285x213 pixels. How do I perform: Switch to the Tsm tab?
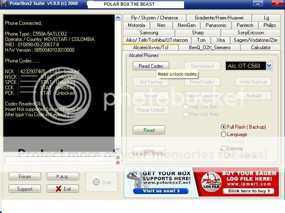point(201,40)
